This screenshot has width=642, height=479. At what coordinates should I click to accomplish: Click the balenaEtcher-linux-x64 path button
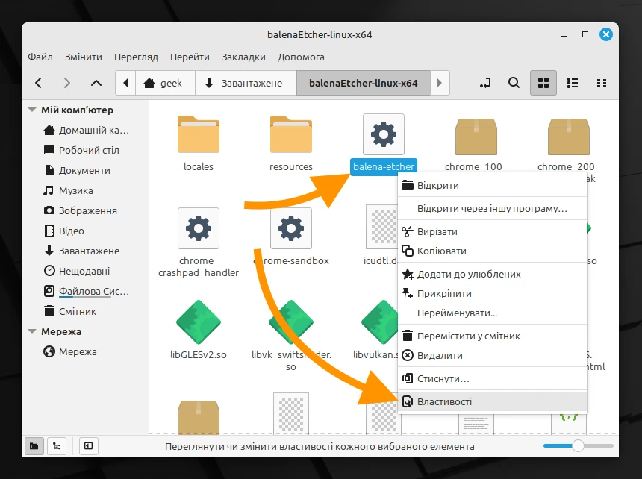pos(363,83)
